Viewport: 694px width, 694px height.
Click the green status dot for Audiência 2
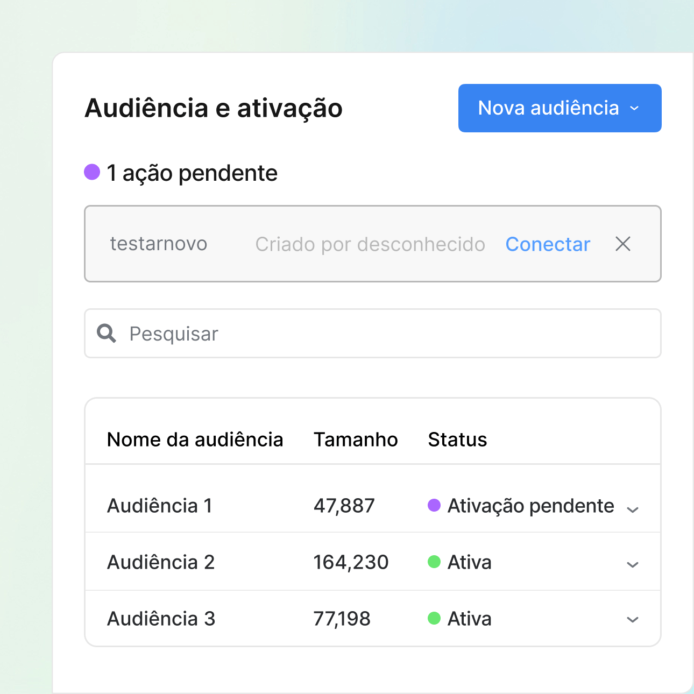[x=434, y=562]
